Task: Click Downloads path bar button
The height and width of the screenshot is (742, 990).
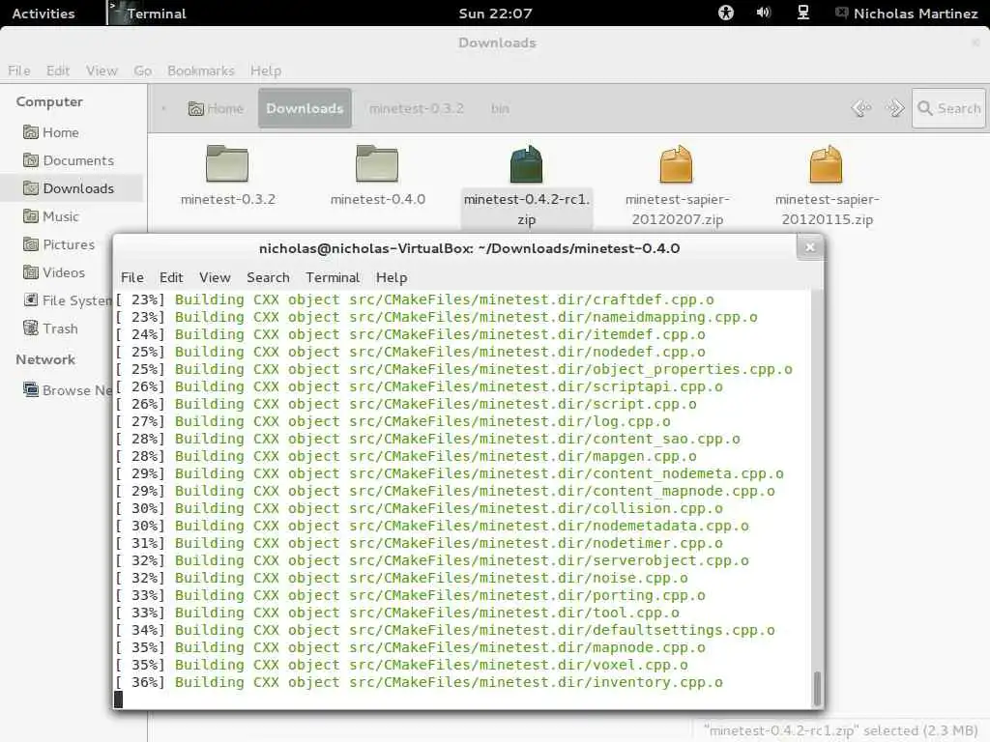Action: [x=305, y=108]
